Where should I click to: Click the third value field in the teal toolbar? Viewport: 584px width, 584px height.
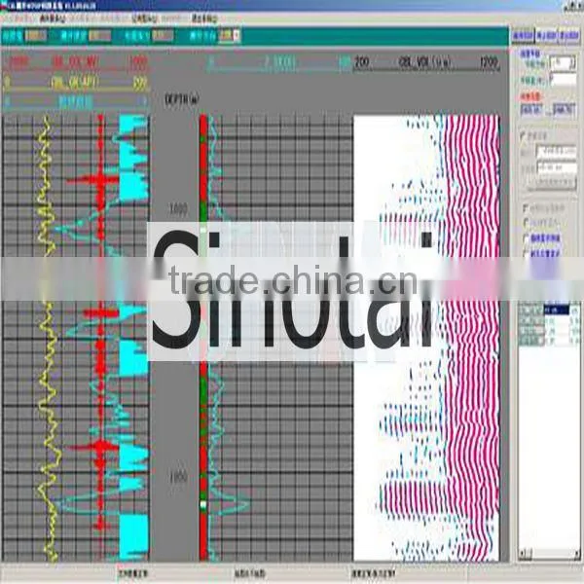pos(163,36)
